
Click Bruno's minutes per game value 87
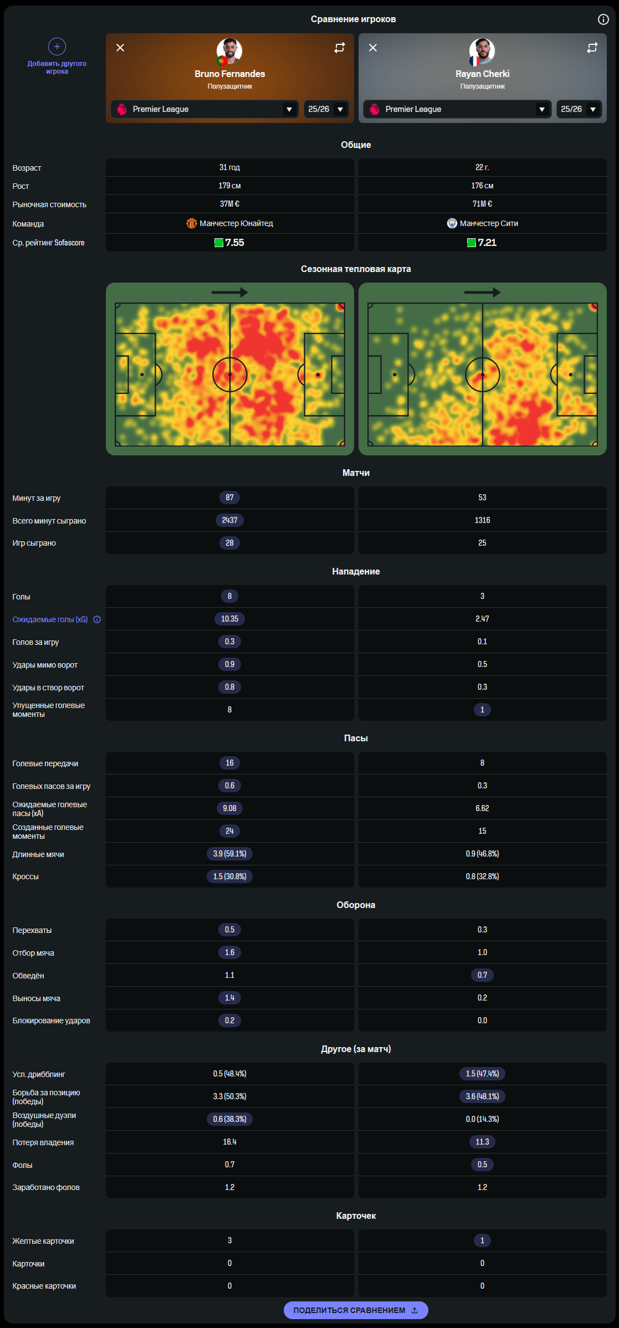click(x=229, y=498)
